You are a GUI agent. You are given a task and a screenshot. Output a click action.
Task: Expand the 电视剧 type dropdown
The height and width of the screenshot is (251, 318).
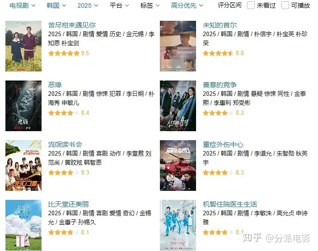click(x=23, y=5)
